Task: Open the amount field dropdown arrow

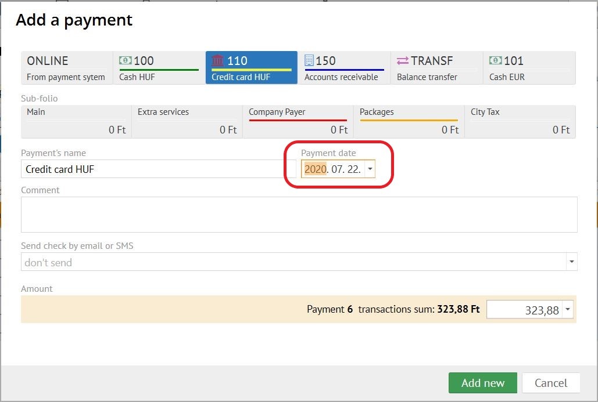Action: coord(568,309)
